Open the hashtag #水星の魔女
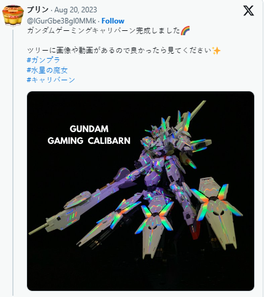 pos(47,70)
